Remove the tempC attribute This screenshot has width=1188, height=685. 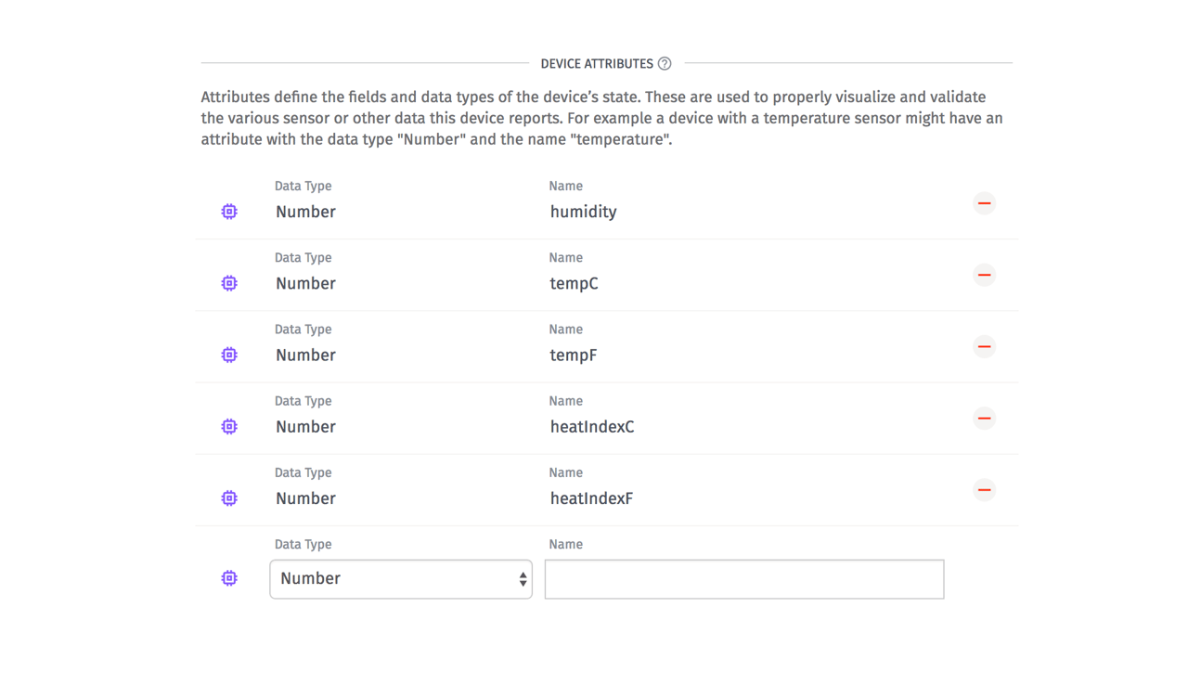click(984, 275)
